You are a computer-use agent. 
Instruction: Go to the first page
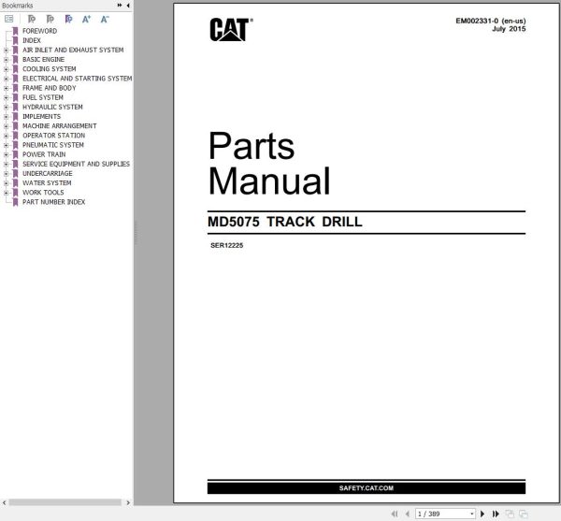click(395, 514)
